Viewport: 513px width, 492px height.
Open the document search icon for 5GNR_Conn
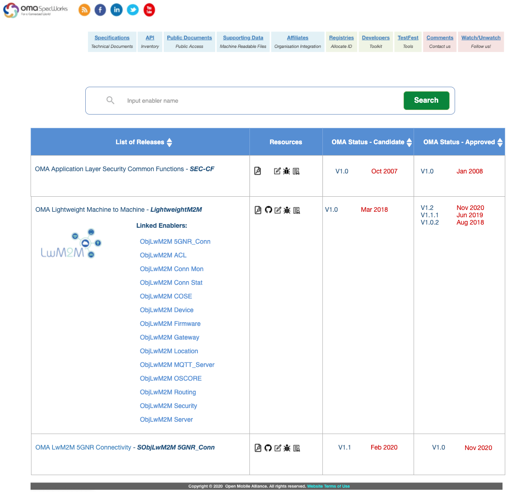258,448
